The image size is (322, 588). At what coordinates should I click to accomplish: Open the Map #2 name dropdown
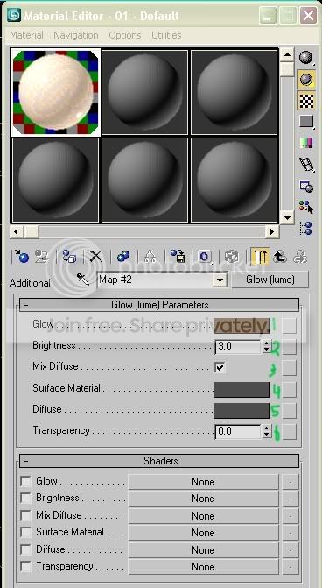pos(220,280)
